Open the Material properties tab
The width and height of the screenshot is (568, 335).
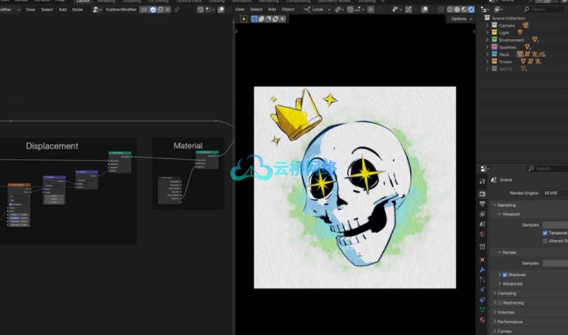482,320
